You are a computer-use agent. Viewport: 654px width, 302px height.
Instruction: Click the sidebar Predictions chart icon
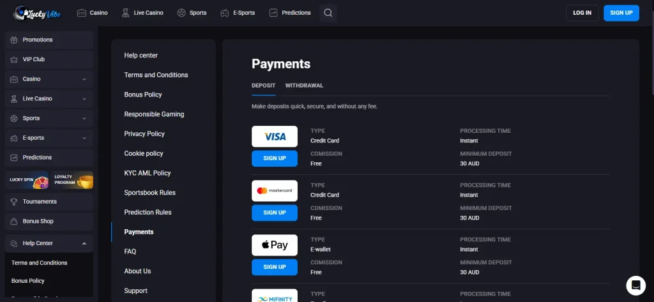(x=14, y=158)
